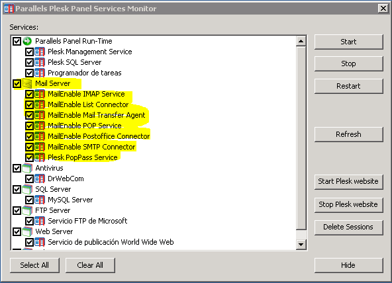Screen dimensions: 392x283
Task: Toggle the DrWebCom checkbox
Action: (x=29, y=179)
